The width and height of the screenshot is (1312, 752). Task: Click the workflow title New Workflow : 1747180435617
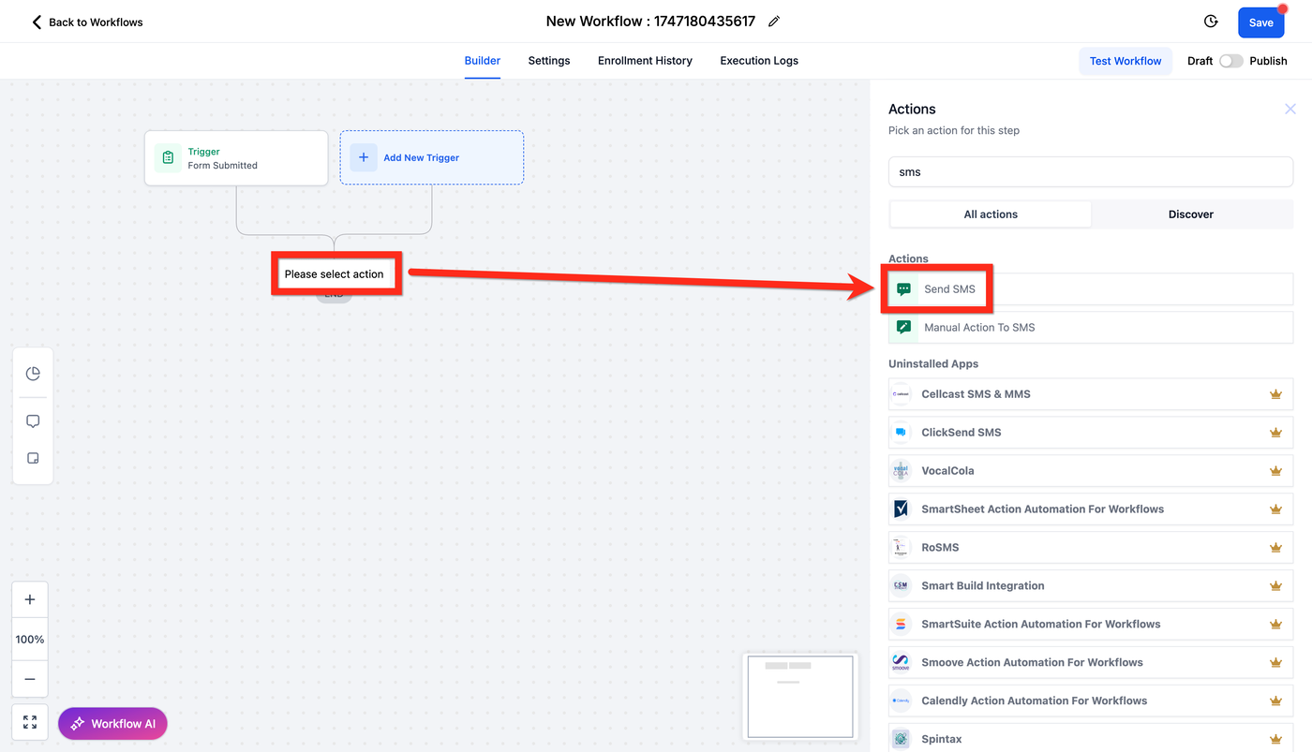tap(650, 22)
